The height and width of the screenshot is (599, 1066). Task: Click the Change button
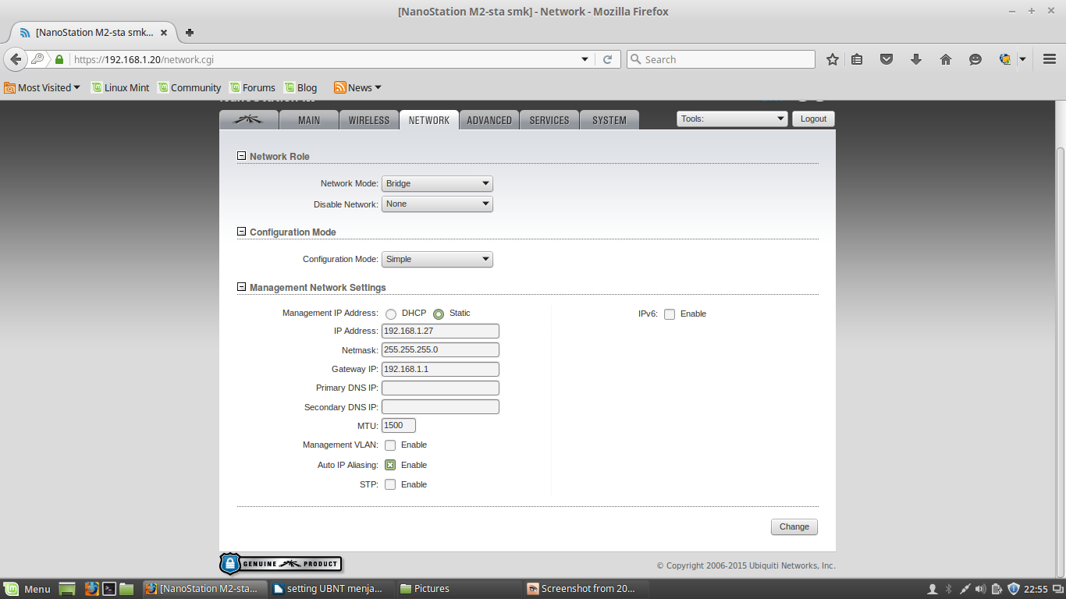coord(794,526)
